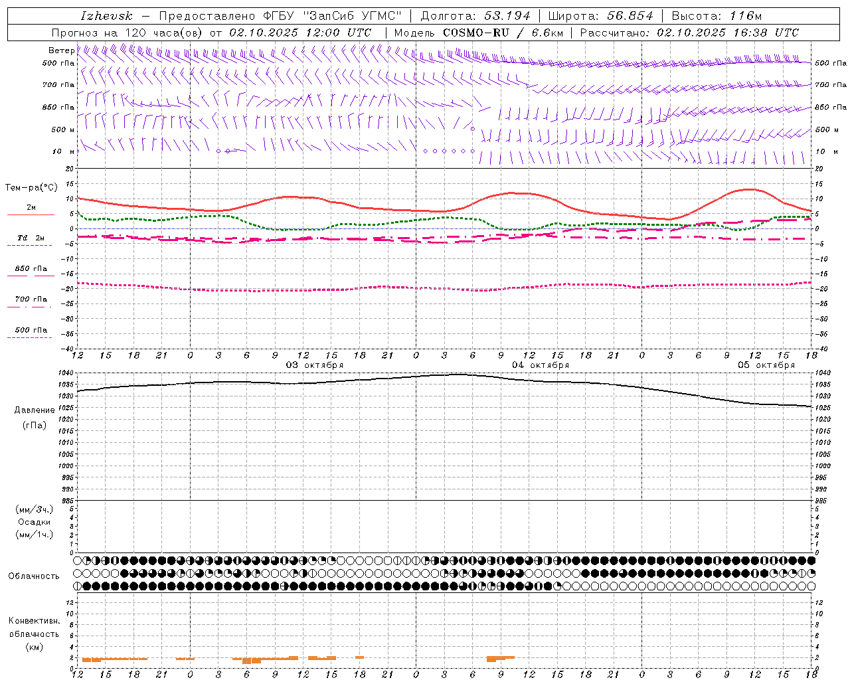Click the "Давление" pressure panel label
Image resolution: width=850 pixels, height=680 pixels.
pos(35,410)
